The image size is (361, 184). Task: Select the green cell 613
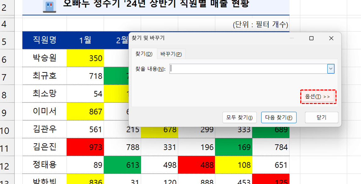coord(122,165)
